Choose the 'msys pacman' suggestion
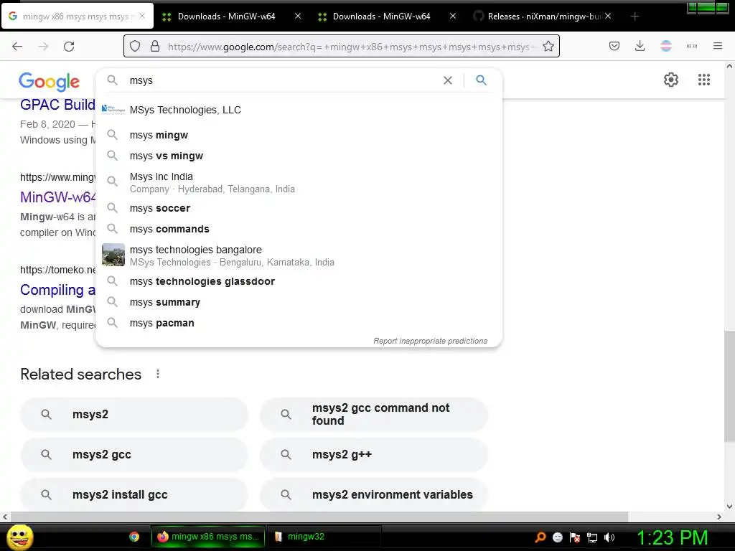The width and height of the screenshot is (735, 551). [x=299, y=323]
